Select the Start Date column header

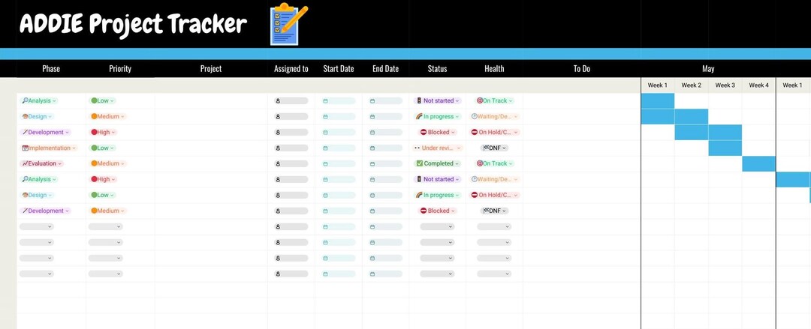pyautogui.click(x=338, y=69)
